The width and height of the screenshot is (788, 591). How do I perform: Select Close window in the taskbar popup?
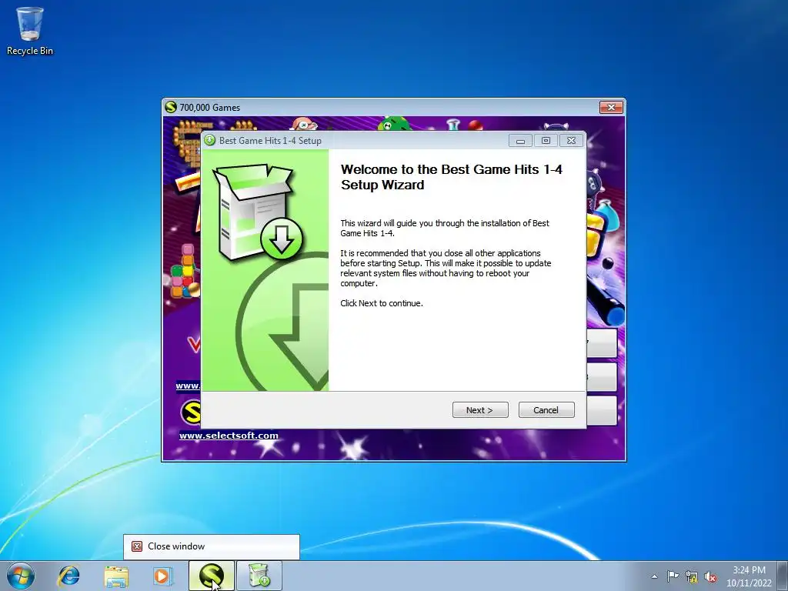pos(212,547)
